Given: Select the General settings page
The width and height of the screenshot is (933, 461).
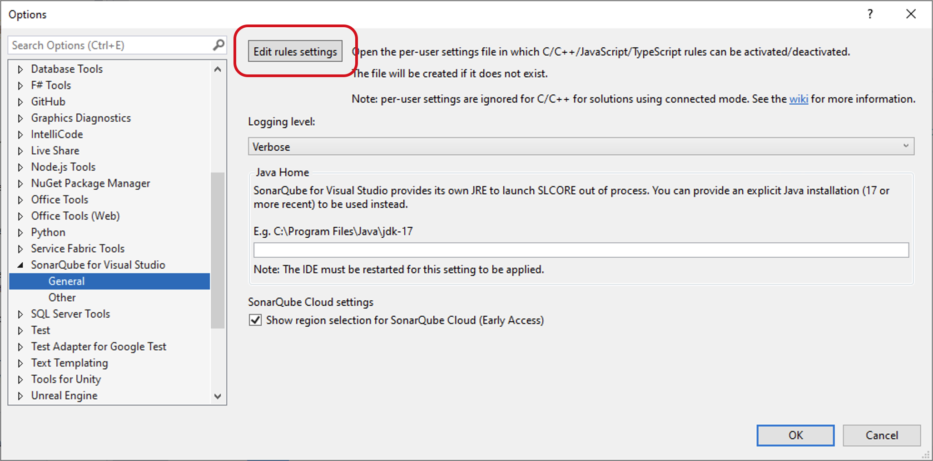Looking at the screenshot, I should tap(66, 281).
